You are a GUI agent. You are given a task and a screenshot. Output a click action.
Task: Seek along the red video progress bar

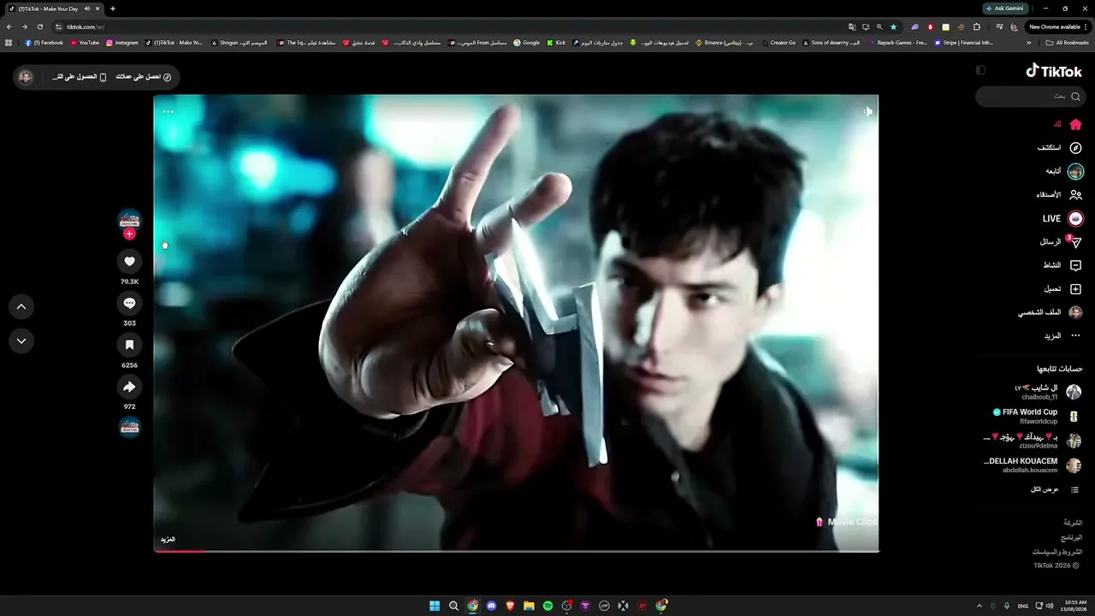[x=516, y=551]
